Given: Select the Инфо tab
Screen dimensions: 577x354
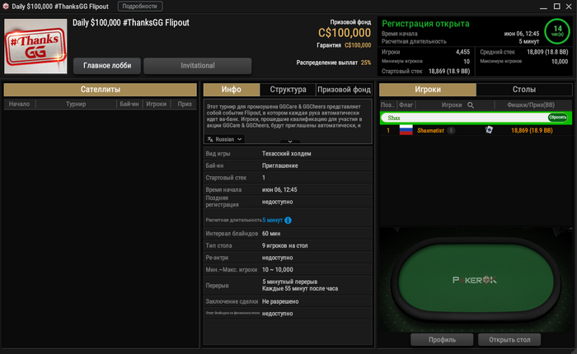Looking at the screenshot, I should click(x=232, y=90).
